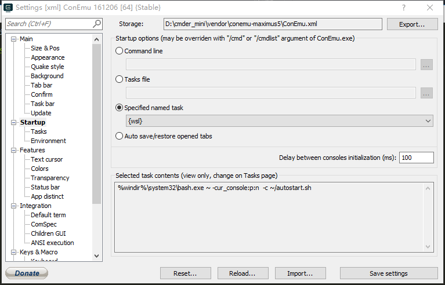Select Keys & Macro tree item
The width and height of the screenshot is (445, 285).
tap(39, 252)
